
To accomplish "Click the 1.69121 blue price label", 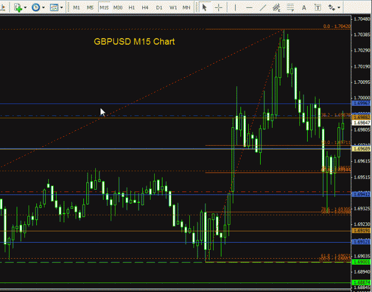I will (361, 242).
